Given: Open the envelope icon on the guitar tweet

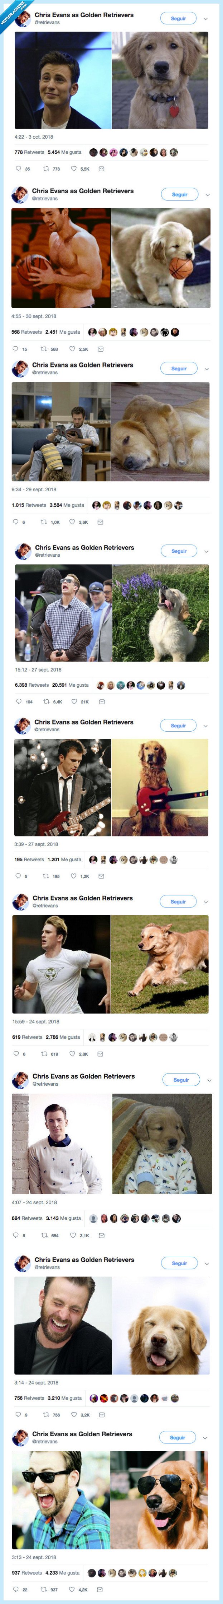Looking at the screenshot, I should click(x=101, y=877).
